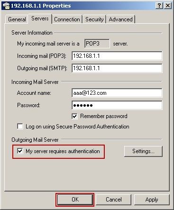Open outgoing server Settings button
This screenshot has height=210, width=174.
click(x=143, y=151)
